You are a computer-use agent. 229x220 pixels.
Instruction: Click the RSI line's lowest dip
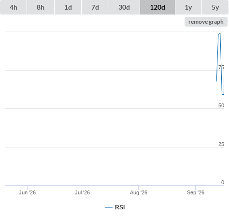223,94
